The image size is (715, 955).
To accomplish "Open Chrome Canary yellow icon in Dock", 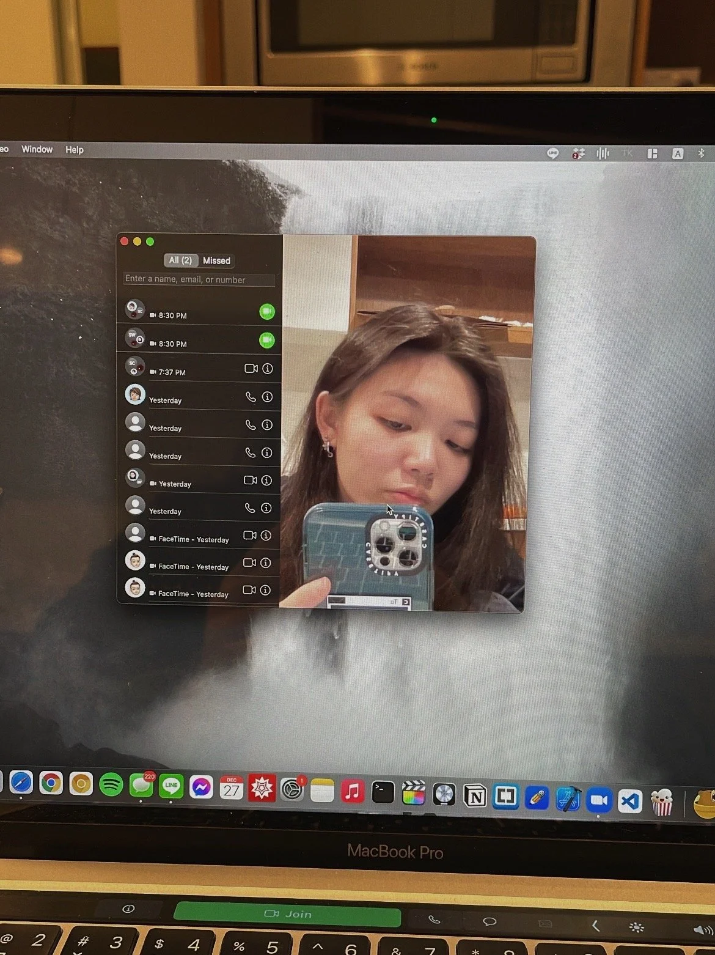I will click(81, 784).
